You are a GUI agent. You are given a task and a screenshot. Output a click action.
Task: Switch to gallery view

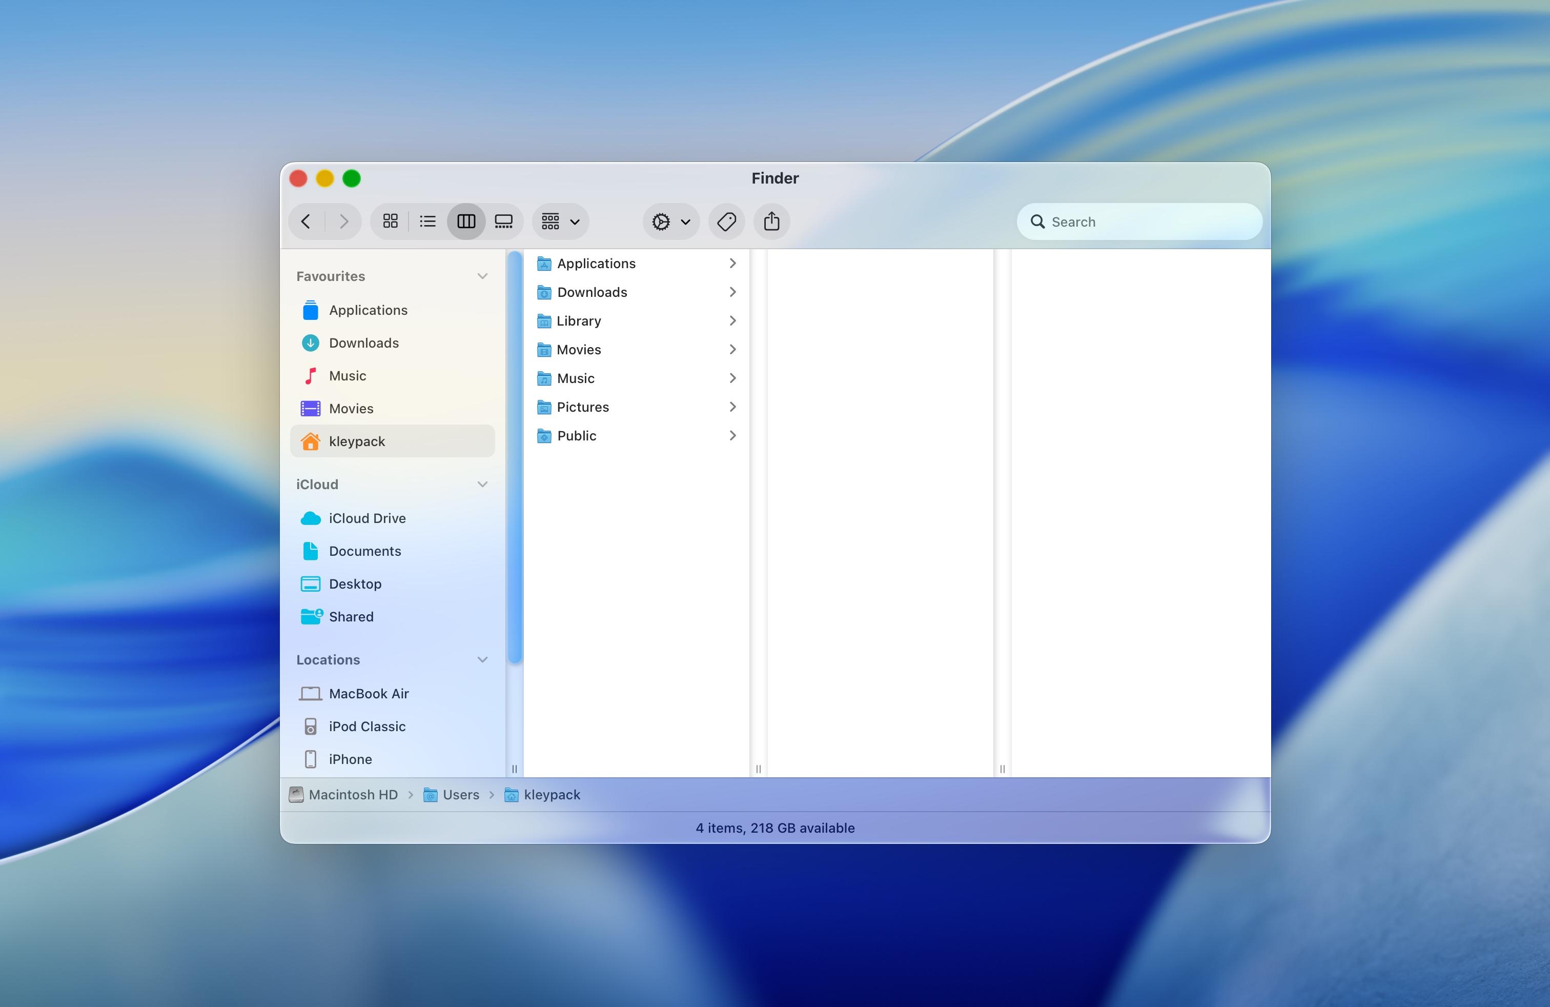pos(503,221)
